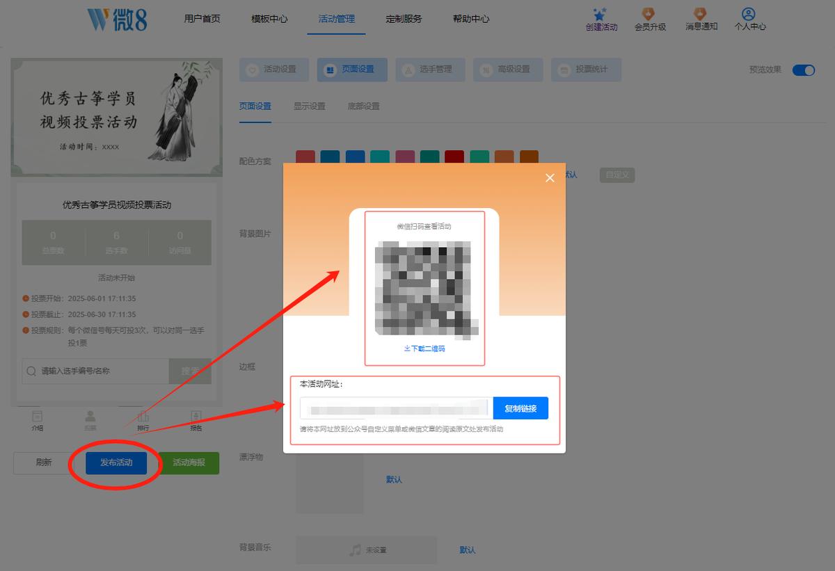Click the 下载二维码 download link
835x571 pixels.
pyautogui.click(x=424, y=348)
